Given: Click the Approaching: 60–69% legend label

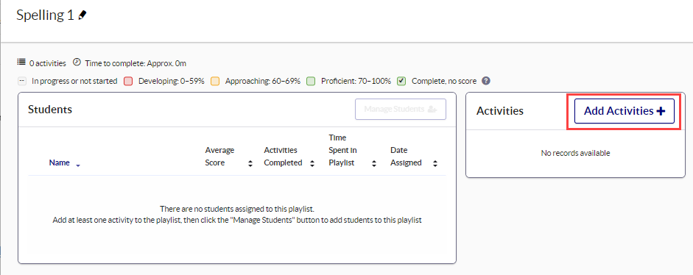Looking at the screenshot, I should (x=263, y=81).
